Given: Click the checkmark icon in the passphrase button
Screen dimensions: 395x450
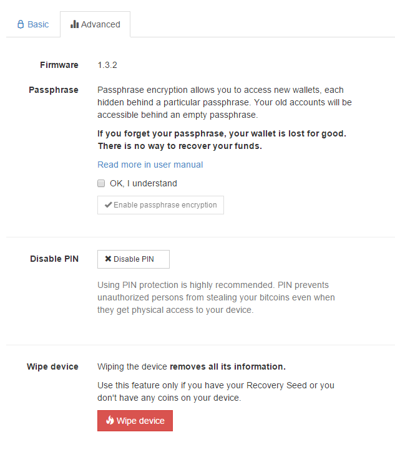Looking at the screenshot, I should [x=109, y=204].
